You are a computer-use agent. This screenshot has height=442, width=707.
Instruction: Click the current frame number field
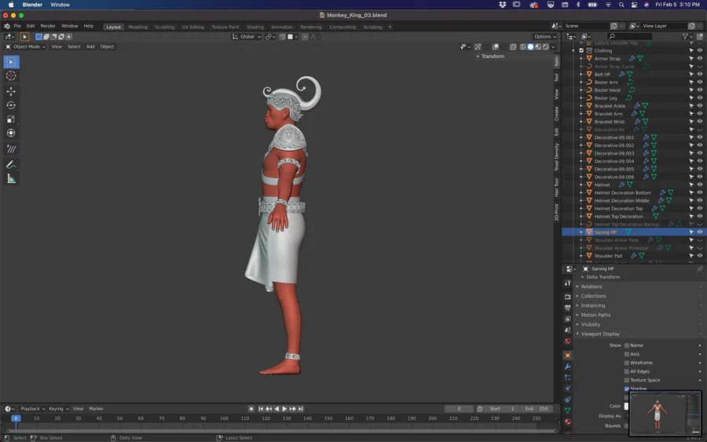pyautogui.click(x=459, y=409)
